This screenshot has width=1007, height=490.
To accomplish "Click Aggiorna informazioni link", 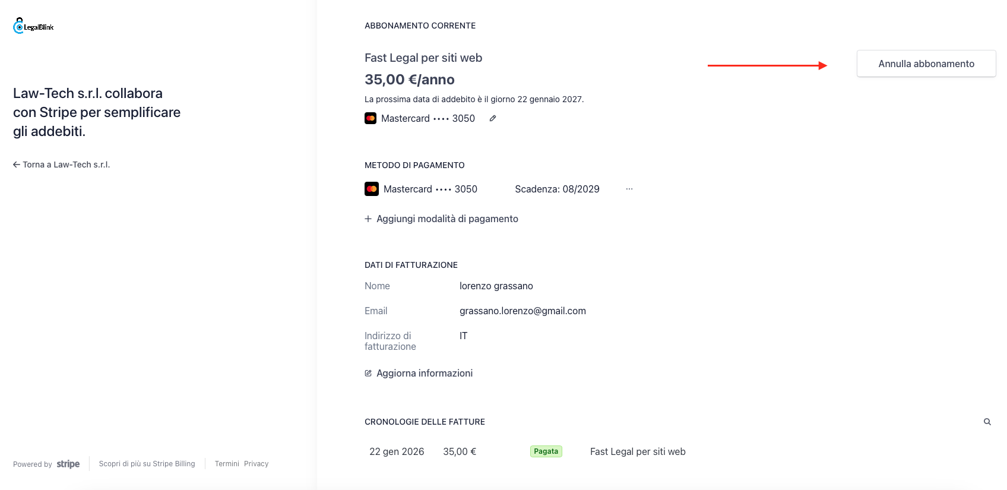I will point(425,373).
